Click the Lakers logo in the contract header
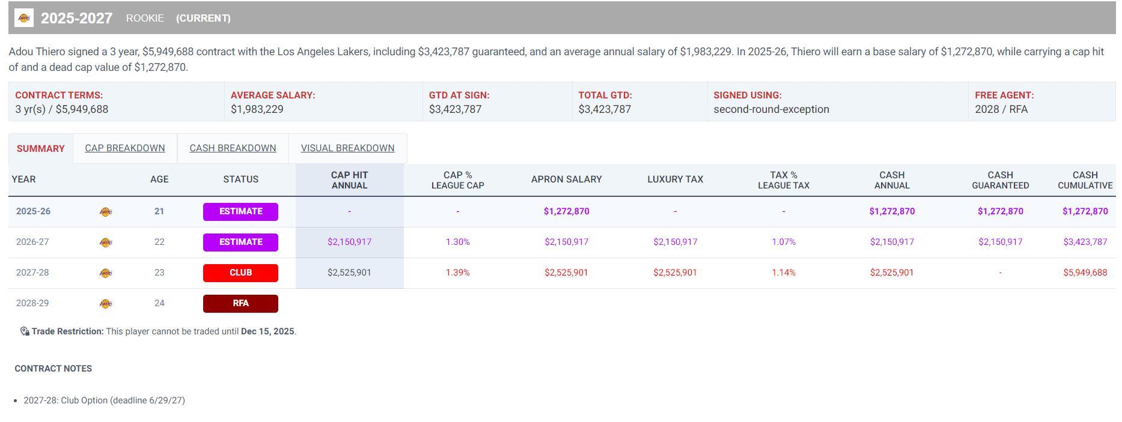This screenshot has height=422, width=1122. (24, 18)
